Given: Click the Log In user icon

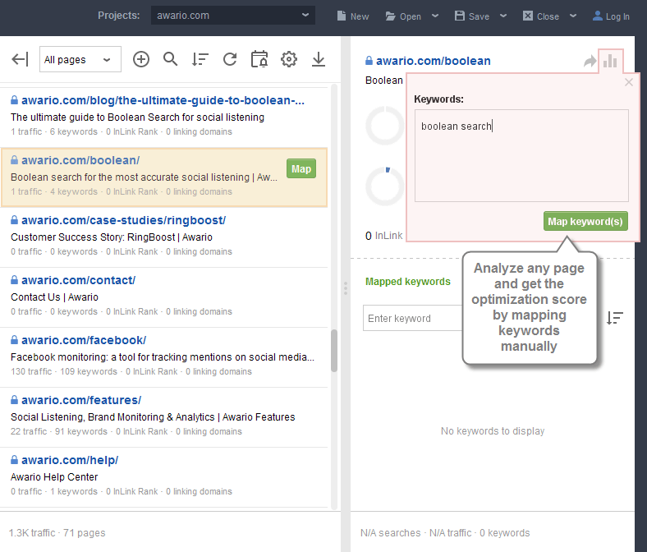Looking at the screenshot, I should pos(597,16).
